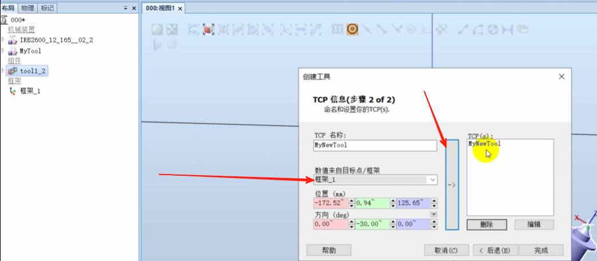Viewport: 597px width, 261px height.
Task: Select MyTool in the layout tree
Action: pos(30,50)
